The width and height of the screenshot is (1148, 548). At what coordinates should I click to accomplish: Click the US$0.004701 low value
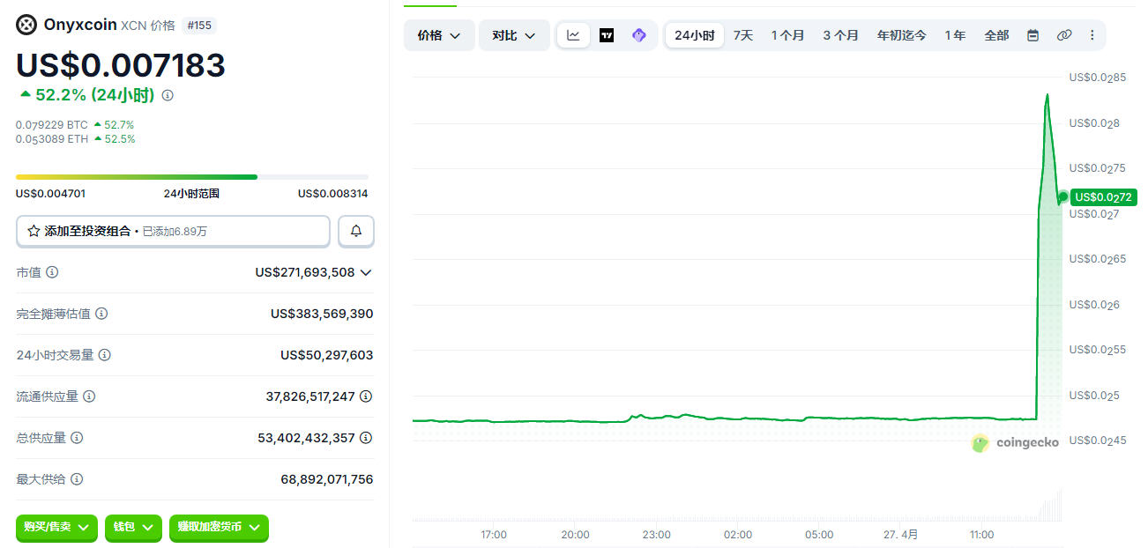pyautogui.click(x=50, y=194)
